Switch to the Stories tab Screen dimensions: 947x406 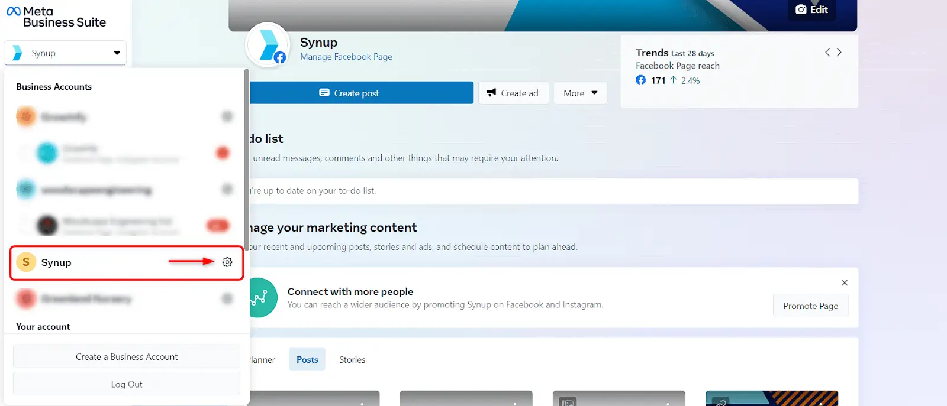tap(352, 359)
